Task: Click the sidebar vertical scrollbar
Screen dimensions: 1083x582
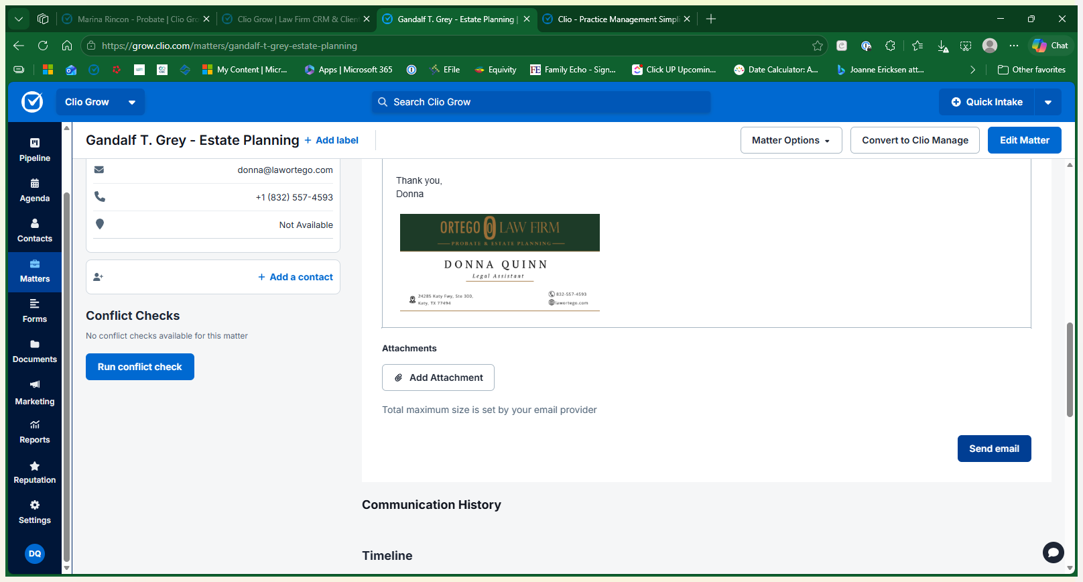Action: pos(66,375)
